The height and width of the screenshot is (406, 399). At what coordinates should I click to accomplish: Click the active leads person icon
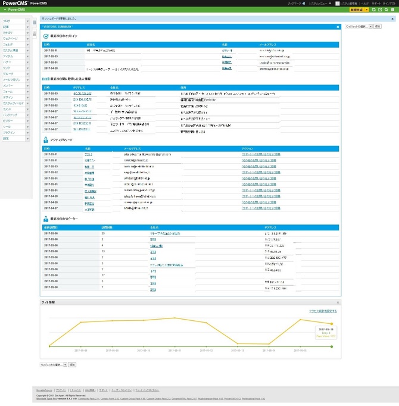coord(46,140)
